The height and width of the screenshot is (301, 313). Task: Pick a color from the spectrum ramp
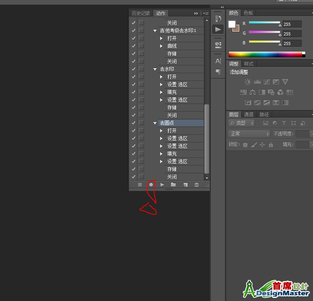click(x=267, y=54)
